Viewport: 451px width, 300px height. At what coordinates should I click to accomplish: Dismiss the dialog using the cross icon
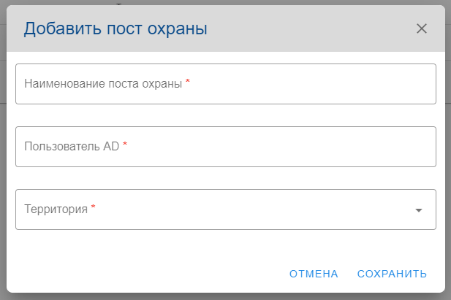[x=421, y=29]
